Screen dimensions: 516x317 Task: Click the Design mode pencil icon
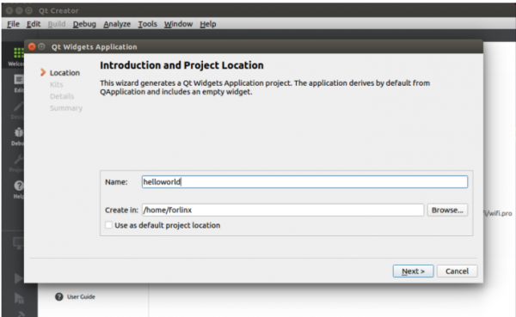coord(18,107)
